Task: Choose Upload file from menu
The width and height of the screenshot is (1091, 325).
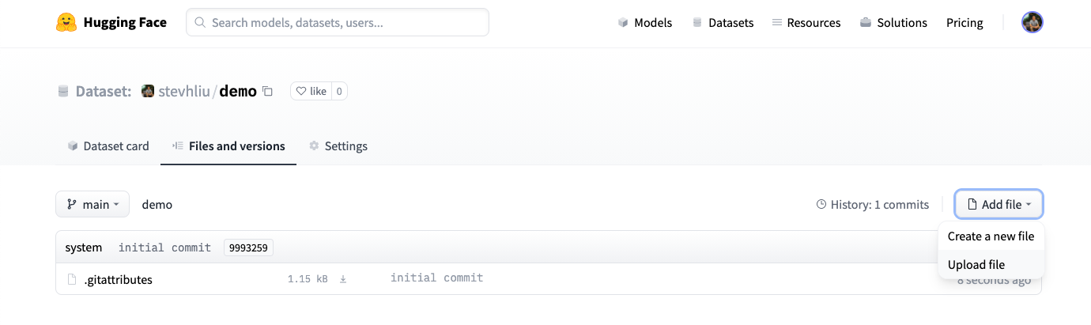Action: 976,265
